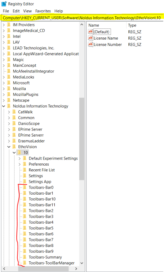
Task: Open the View menu
Action: click(27, 11)
